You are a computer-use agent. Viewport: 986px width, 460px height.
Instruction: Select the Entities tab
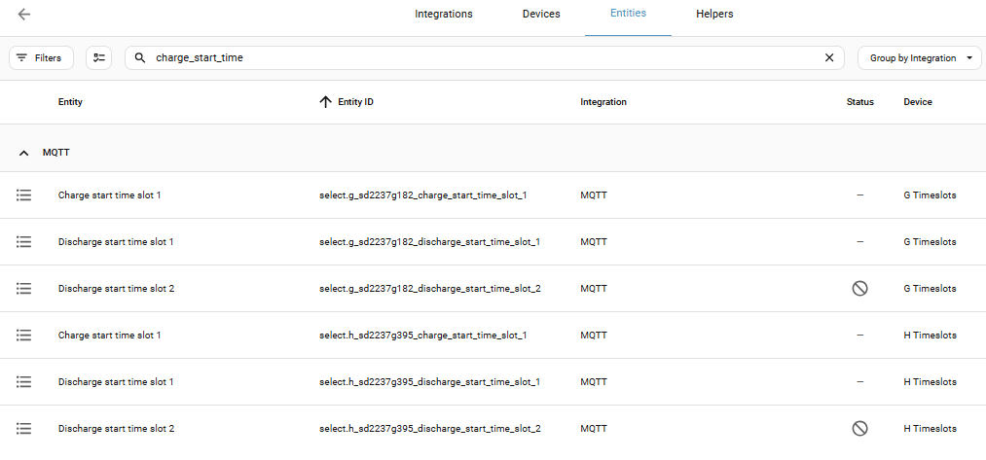click(628, 14)
